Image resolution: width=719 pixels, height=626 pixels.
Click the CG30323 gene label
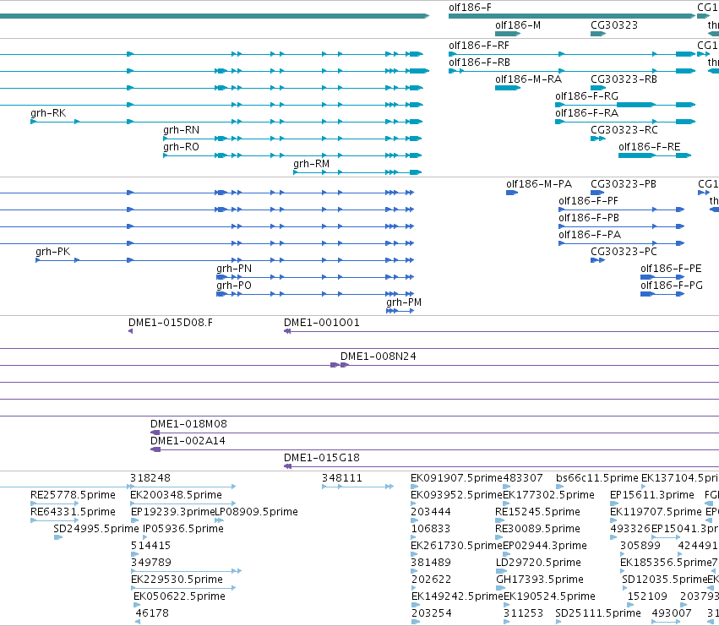click(x=614, y=25)
